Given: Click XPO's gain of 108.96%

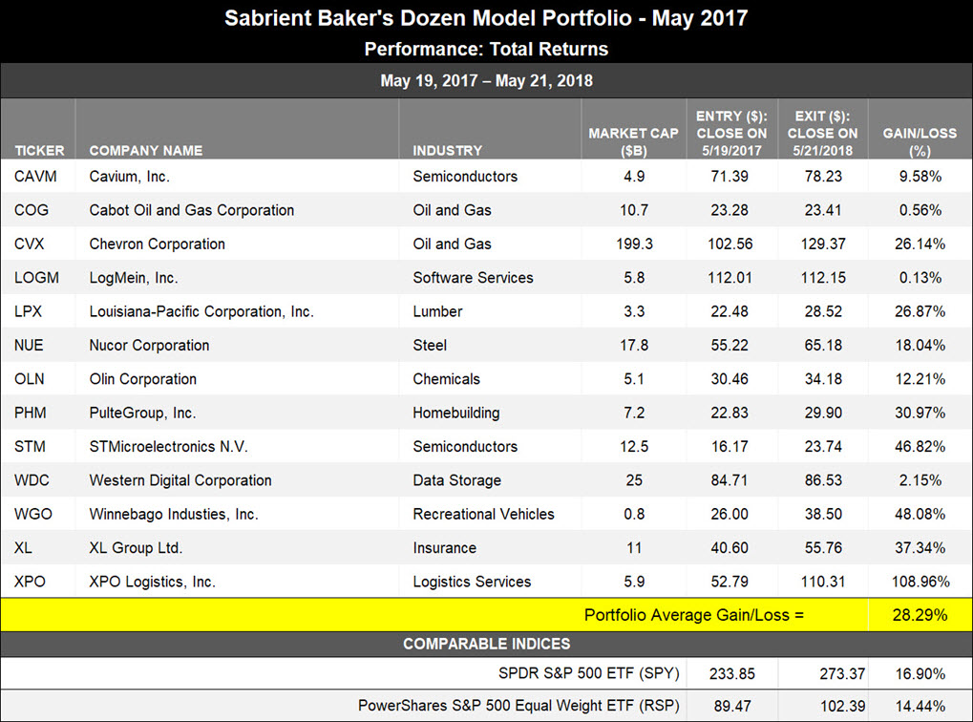Looking at the screenshot, I should point(920,582).
